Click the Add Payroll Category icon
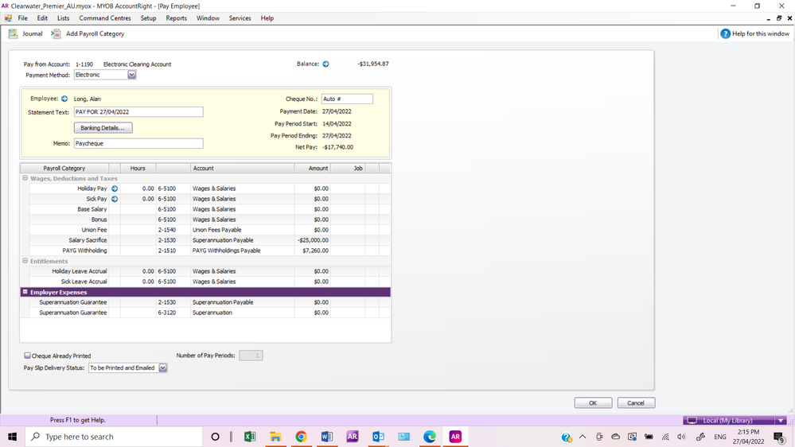795x447 pixels. point(56,34)
